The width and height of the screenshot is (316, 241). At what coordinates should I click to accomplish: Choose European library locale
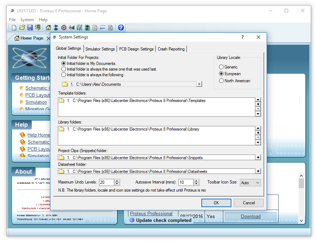coord(230,74)
